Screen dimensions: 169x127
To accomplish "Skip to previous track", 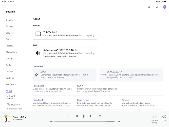I will [77, 116].
